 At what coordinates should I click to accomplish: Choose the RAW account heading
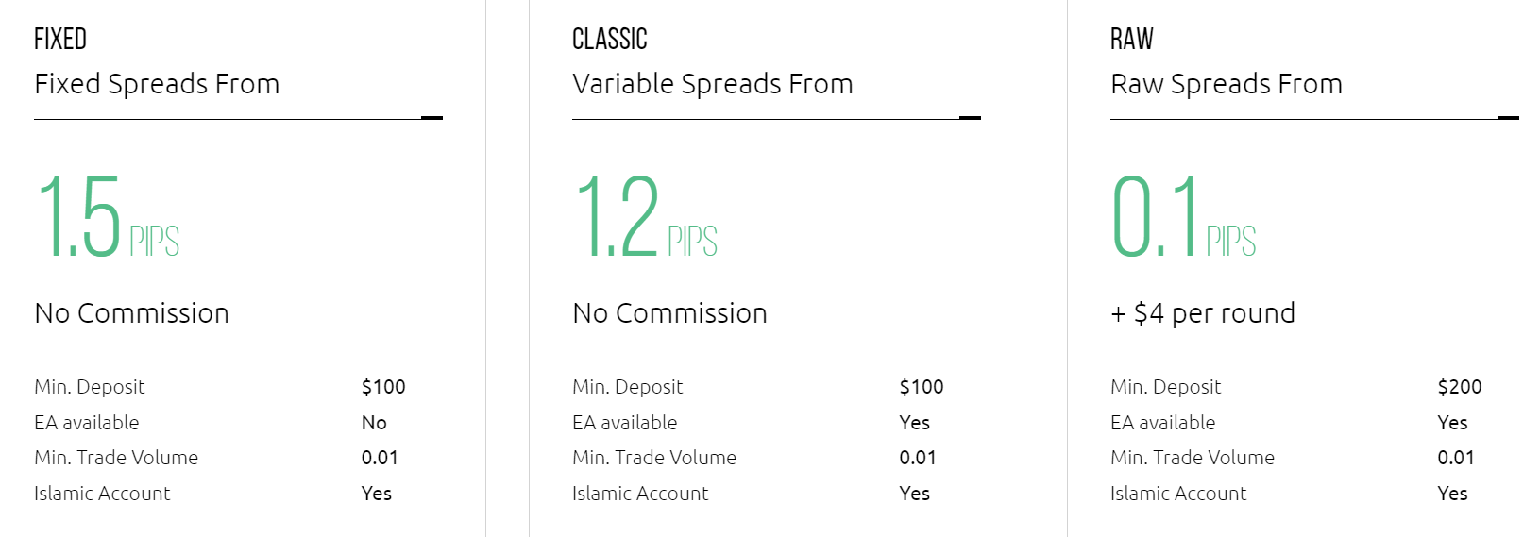1132,39
